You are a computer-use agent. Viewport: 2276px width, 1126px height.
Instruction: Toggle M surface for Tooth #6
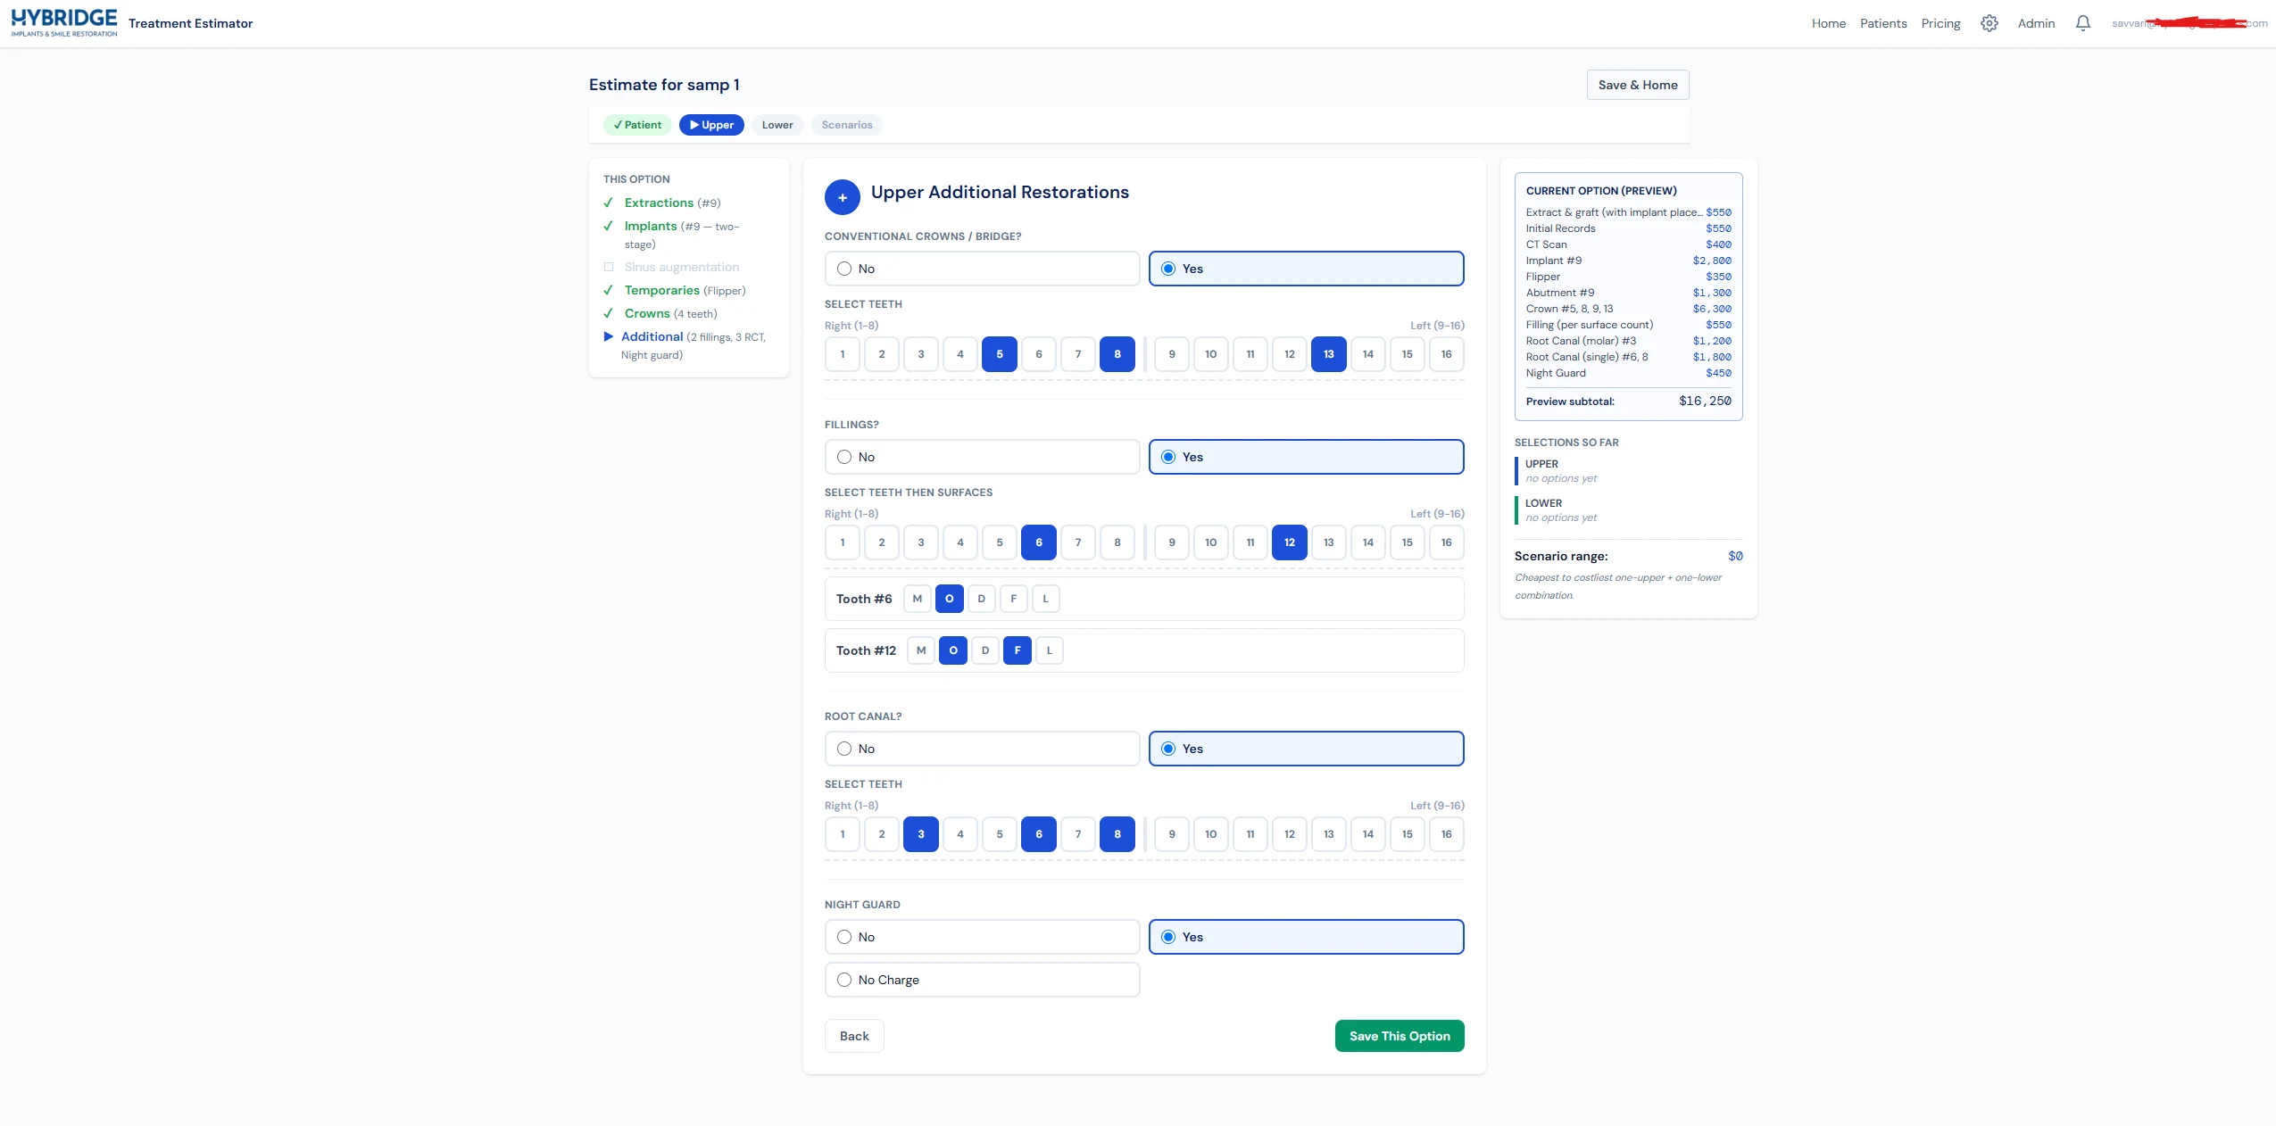tap(918, 599)
